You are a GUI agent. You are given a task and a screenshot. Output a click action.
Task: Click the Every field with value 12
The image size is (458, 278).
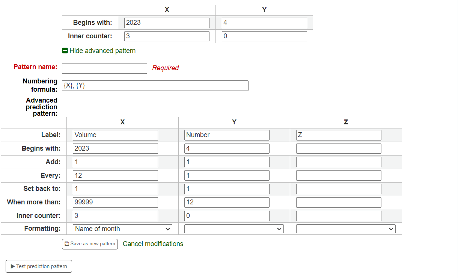point(115,175)
